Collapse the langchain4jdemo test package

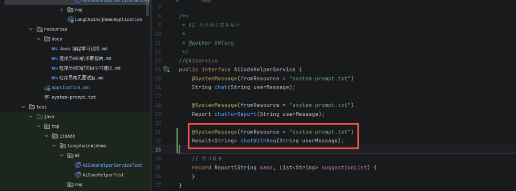(x=54, y=146)
